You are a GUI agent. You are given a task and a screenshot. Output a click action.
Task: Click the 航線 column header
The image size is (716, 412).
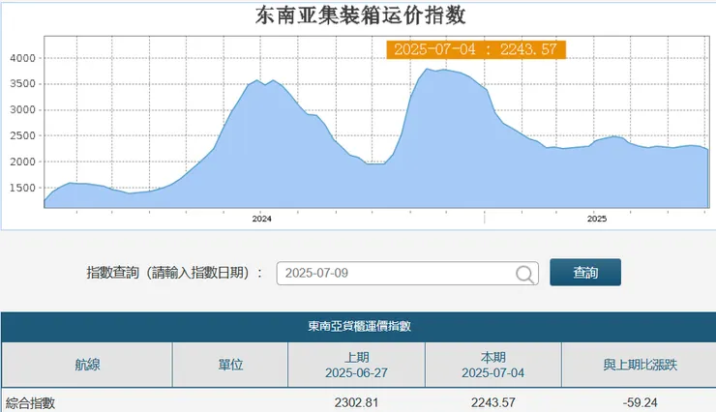87,365
